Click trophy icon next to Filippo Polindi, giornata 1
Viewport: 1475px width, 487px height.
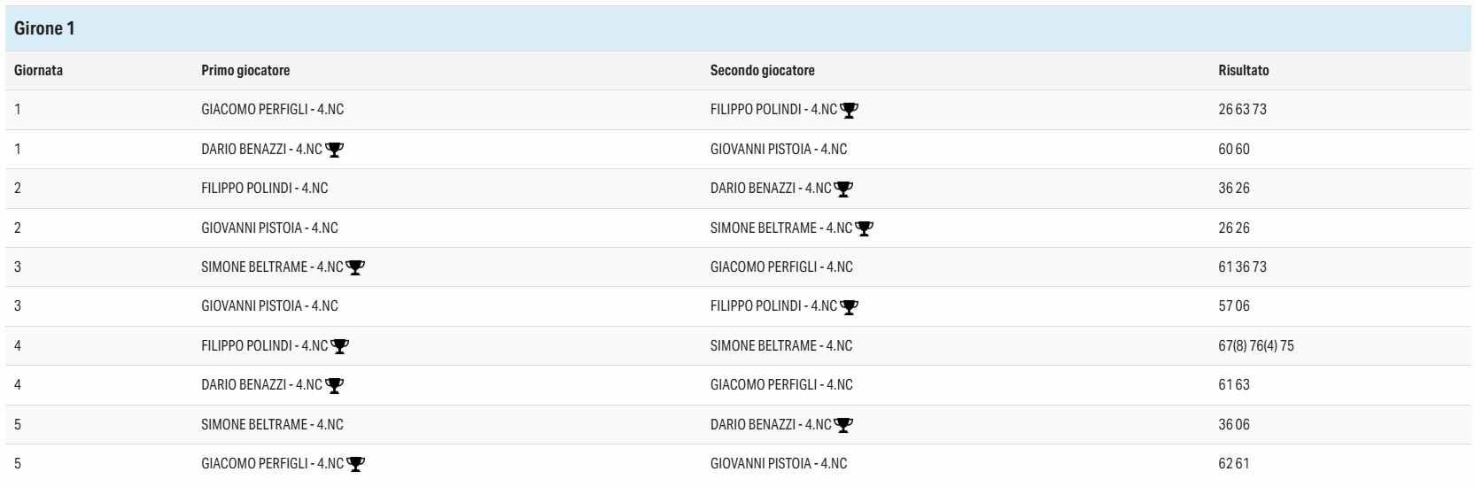coord(850,110)
